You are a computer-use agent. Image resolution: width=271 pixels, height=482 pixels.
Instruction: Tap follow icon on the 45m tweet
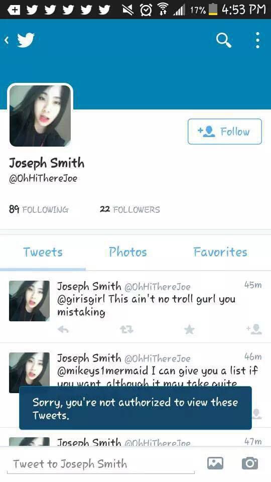(x=254, y=329)
